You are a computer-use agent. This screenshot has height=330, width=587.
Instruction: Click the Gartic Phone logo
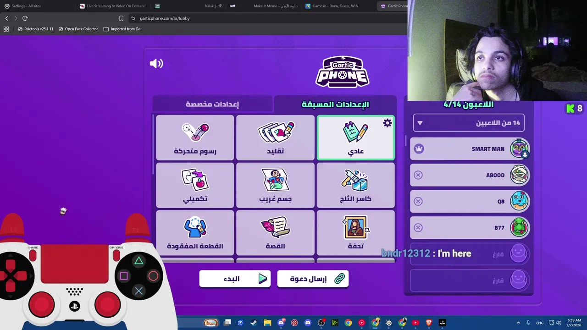(x=342, y=72)
